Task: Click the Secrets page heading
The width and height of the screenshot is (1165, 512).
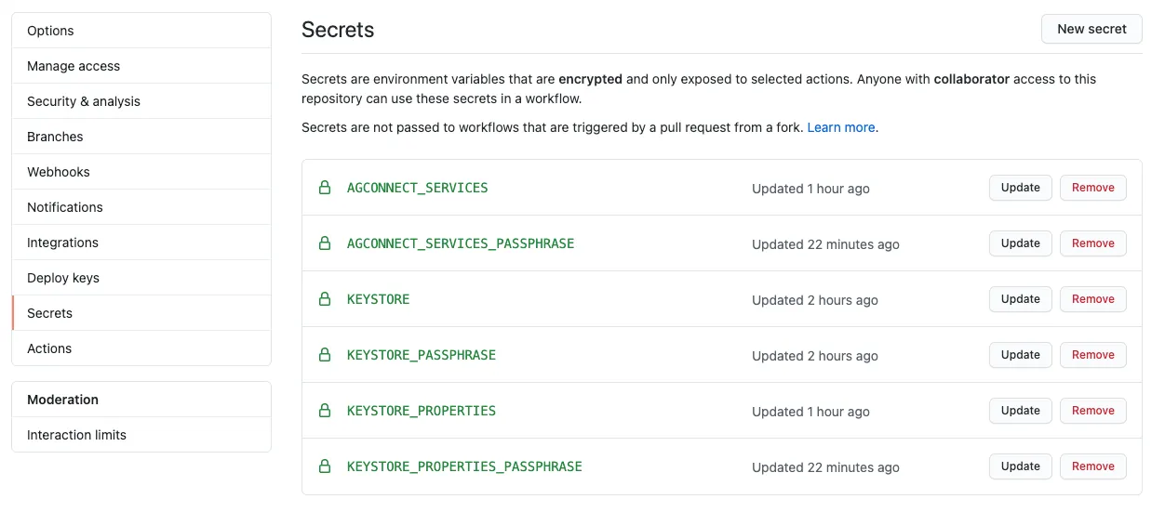Action: (x=338, y=30)
